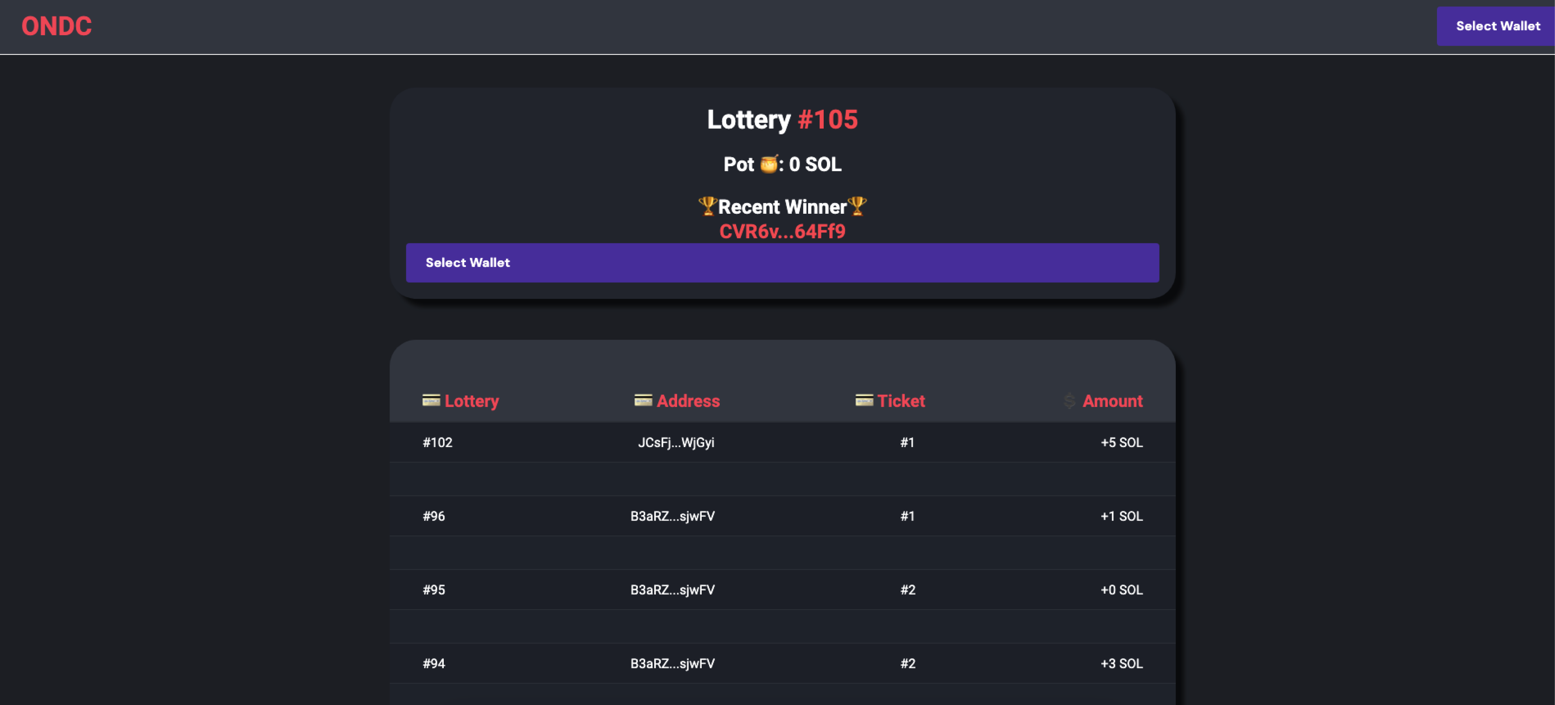This screenshot has height=705, width=1555.
Task: Click the honey pot emoji icon
Action: tap(768, 164)
